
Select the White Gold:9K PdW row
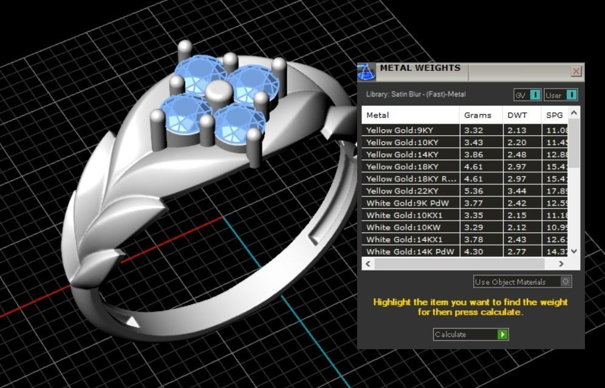pyautogui.click(x=465, y=203)
